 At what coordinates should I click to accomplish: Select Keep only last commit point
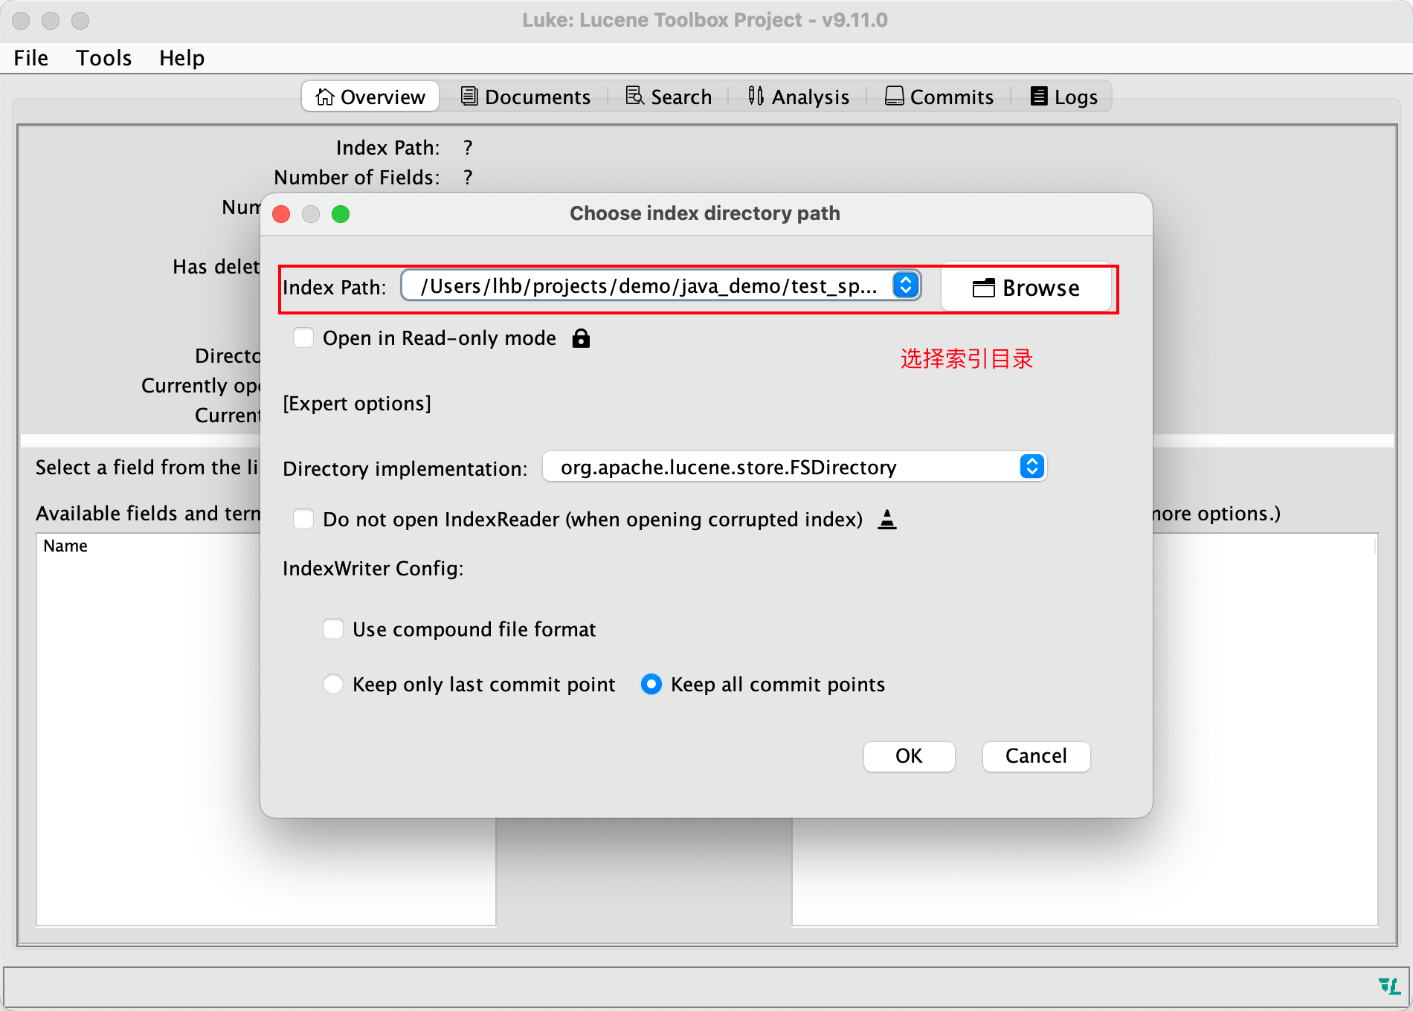333,684
